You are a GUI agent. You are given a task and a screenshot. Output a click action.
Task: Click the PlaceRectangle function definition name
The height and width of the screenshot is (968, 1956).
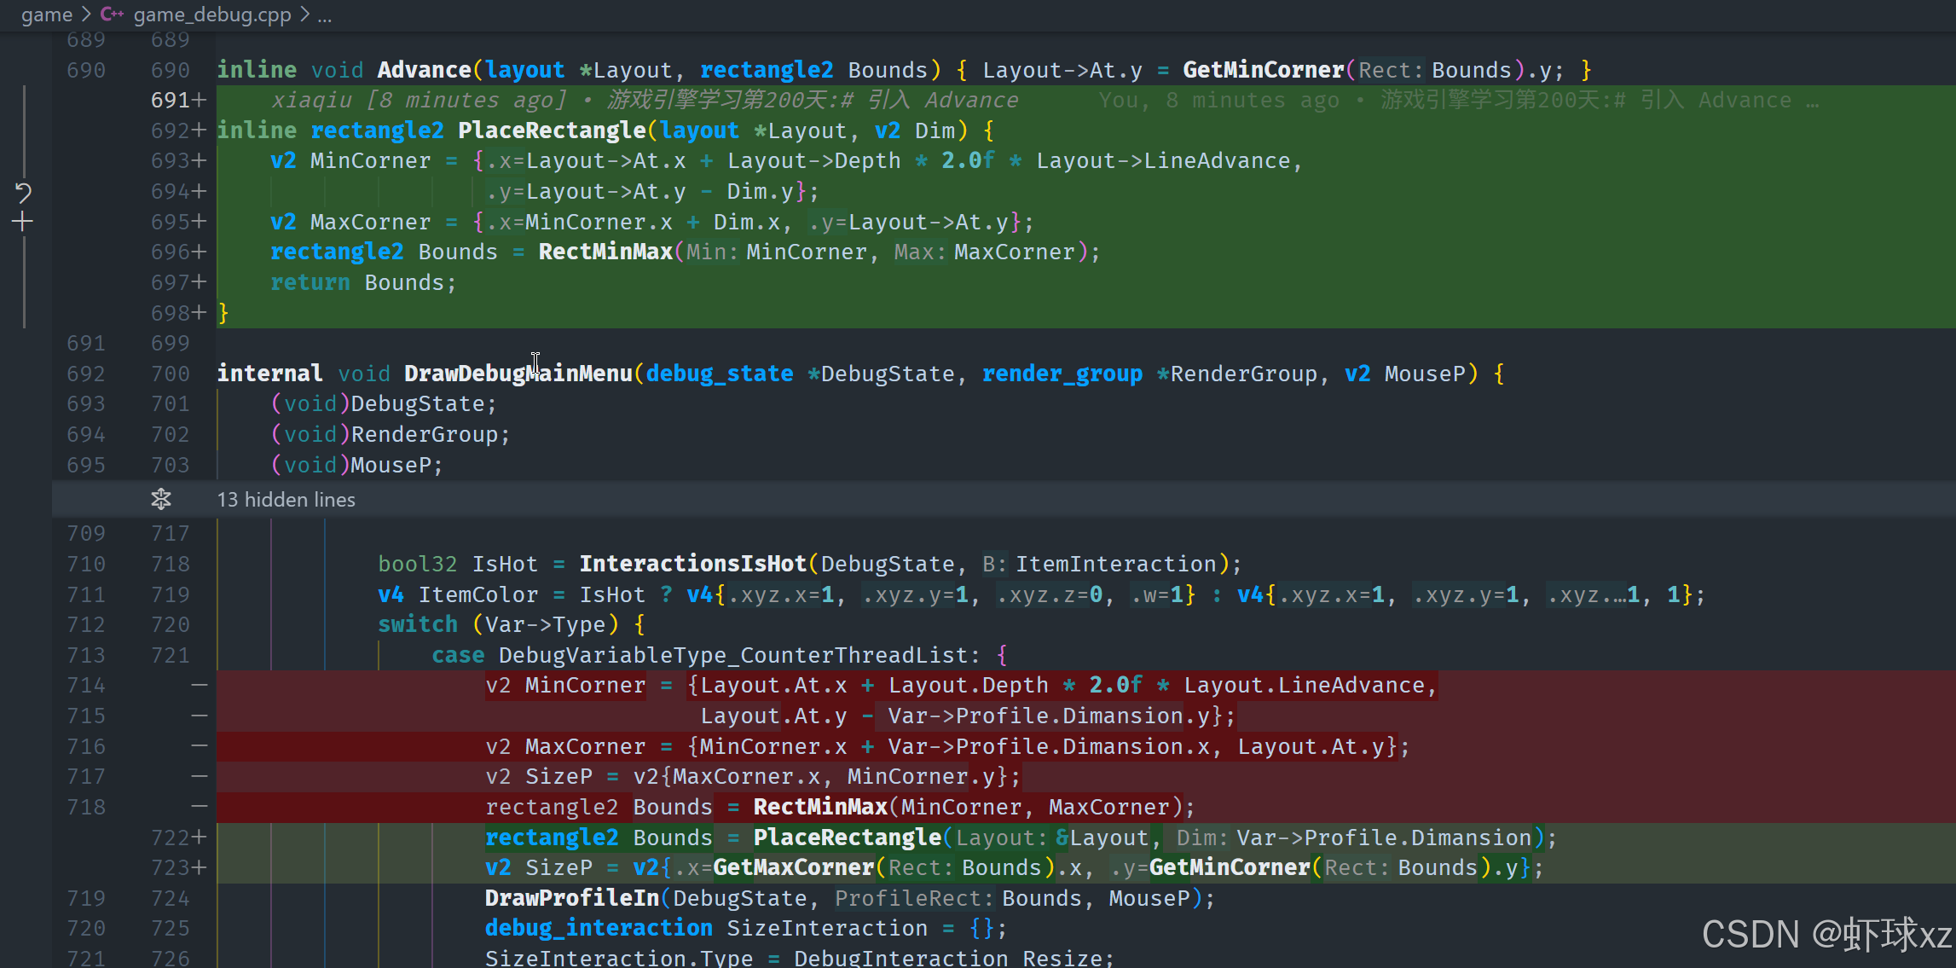tap(552, 130)
